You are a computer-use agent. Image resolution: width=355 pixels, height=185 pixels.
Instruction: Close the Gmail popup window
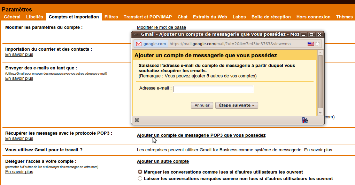(x=319, y=34)
